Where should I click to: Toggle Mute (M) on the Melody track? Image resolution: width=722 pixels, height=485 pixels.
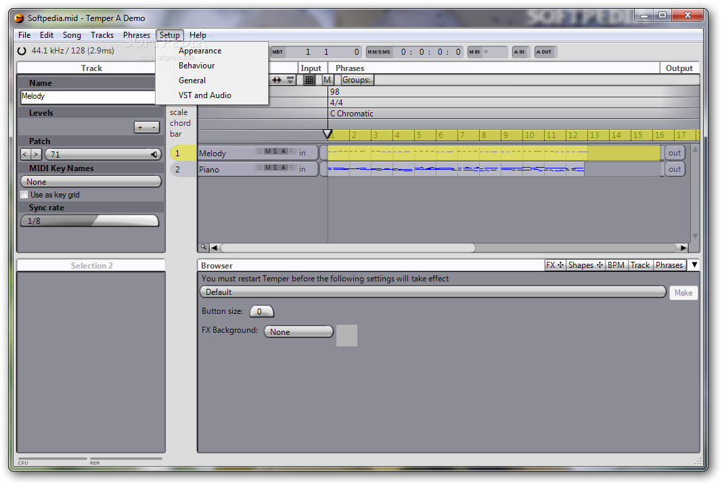click(267, 152)
